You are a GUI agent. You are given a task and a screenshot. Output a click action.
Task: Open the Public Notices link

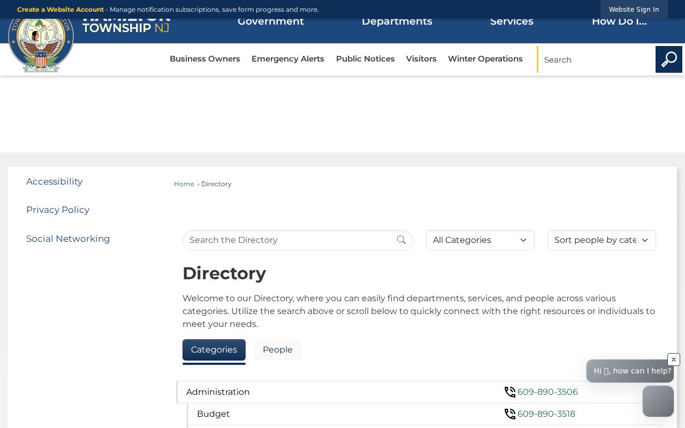[x=366, y=59]
